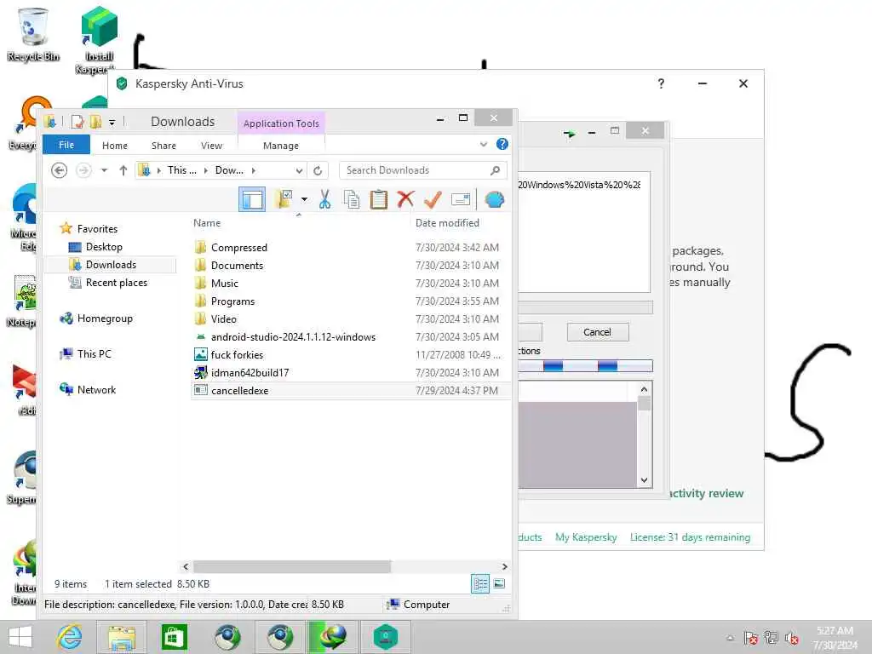Viewport: 872px width, 654px height.
Task: Click the Action Center flag tray icon
Action: coord(751,637)
